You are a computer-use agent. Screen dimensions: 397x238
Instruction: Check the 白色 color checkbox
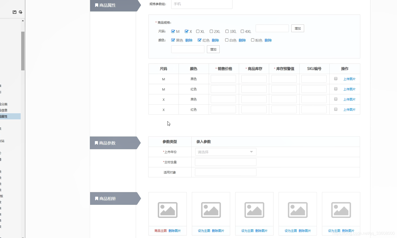tap(227, 40)
